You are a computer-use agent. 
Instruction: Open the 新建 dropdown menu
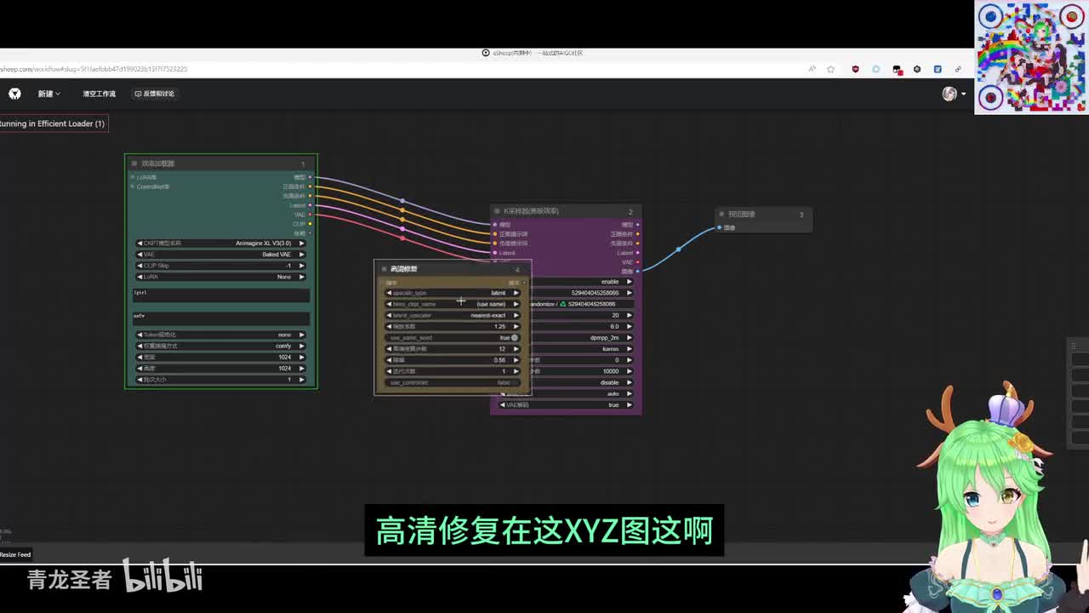(x=48, y=94)
